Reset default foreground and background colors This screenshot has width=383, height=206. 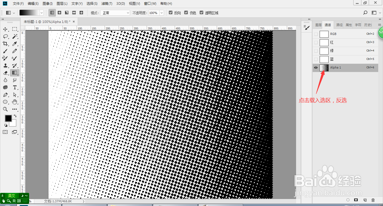tap(6, 125)
